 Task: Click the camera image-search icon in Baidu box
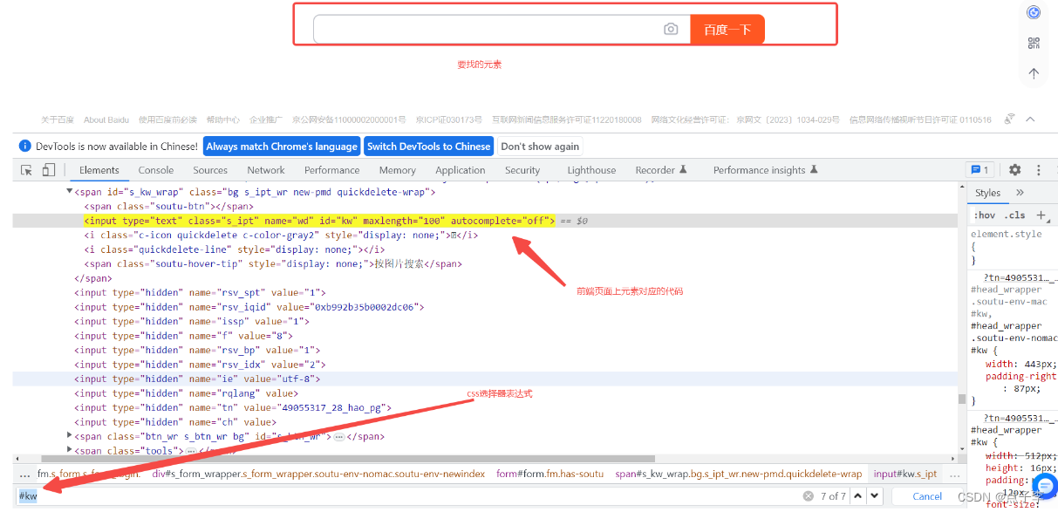click(671, 29)
